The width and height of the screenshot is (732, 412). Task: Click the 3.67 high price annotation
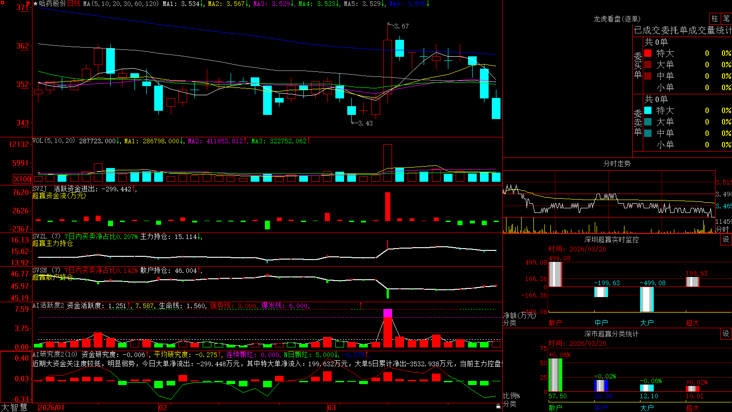point(401,26)
